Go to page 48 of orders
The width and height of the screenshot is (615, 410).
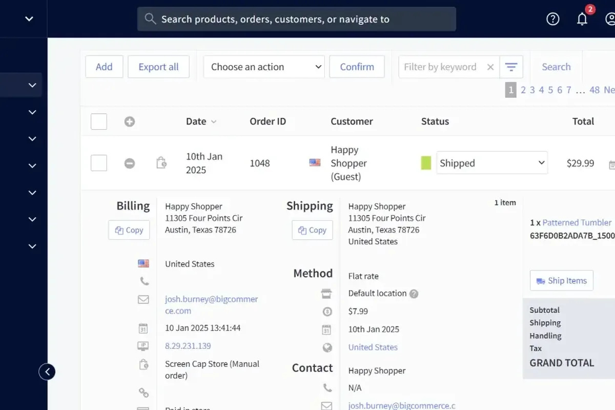pos(594,90)
